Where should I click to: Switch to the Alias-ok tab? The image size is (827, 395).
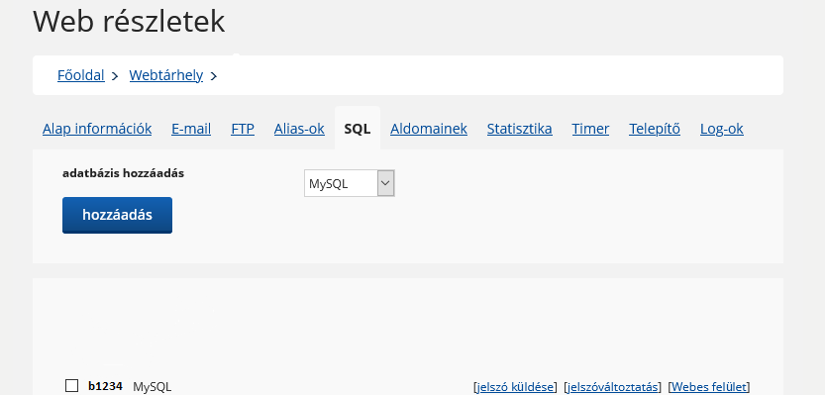point(299,129)
